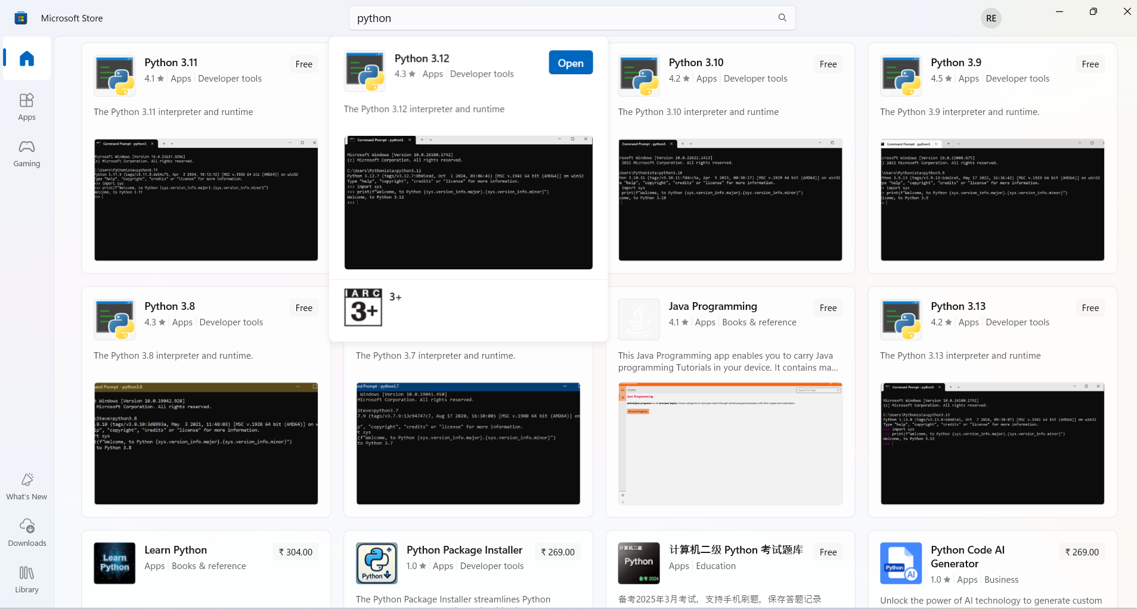View the Java Programming screenshot thumbnail

pyautogui.click(x=730, y=443)
